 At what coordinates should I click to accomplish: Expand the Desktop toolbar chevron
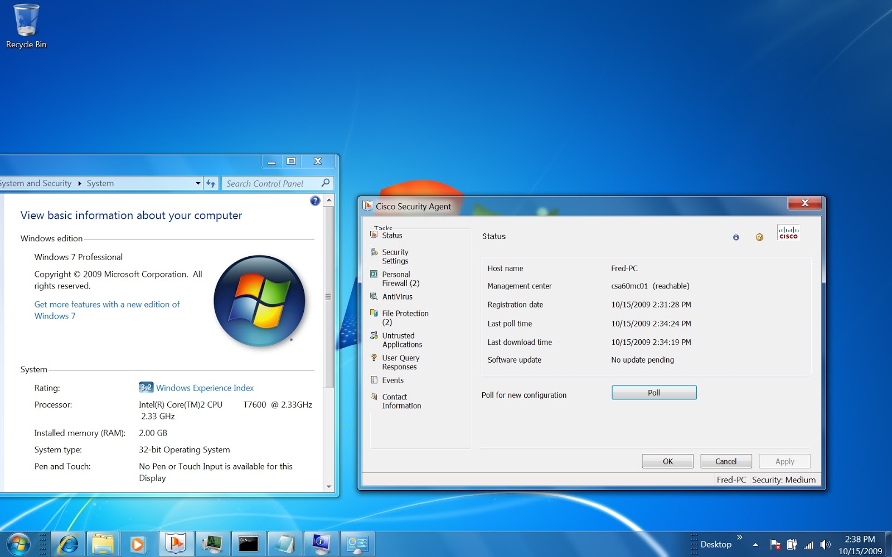pyautogui.click(x=740, y=538)
